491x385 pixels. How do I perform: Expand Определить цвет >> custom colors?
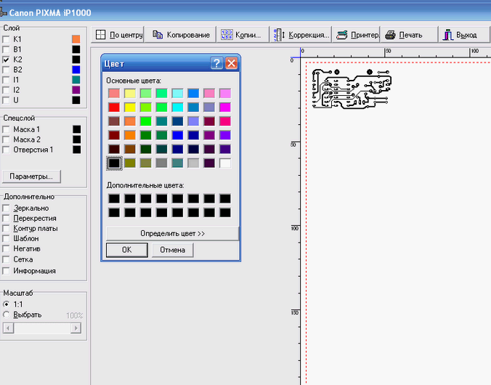[173, 234]
